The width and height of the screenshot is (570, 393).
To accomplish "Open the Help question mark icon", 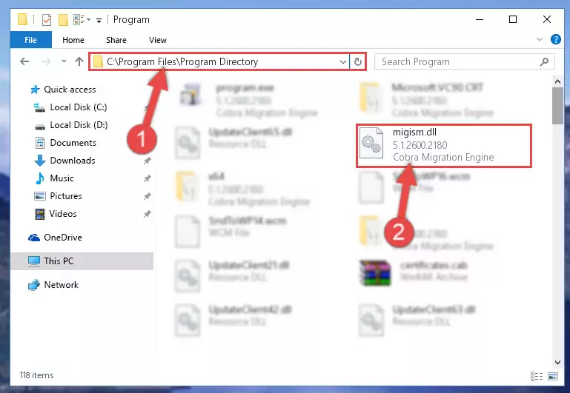I will pyautogui.click(x=555, y=39).
